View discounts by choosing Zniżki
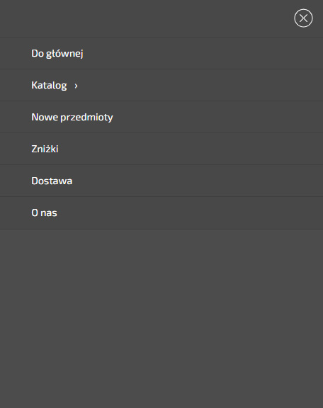This screenshot has height=408, width=323. pyautogui.click(x=45, y=149)
